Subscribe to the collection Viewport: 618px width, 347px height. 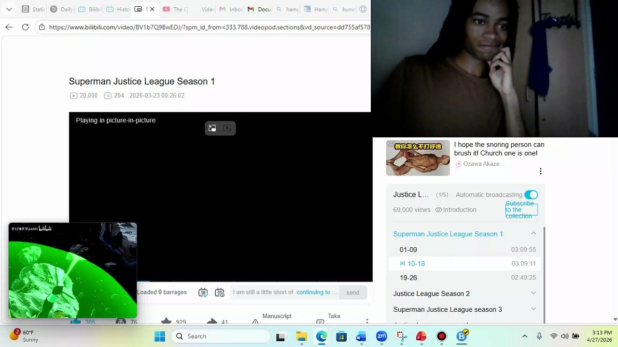pos(521,210)
